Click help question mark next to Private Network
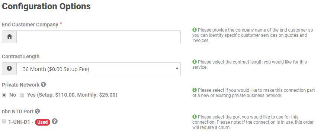Screen dimensions: 324x136 coord(43,85)
